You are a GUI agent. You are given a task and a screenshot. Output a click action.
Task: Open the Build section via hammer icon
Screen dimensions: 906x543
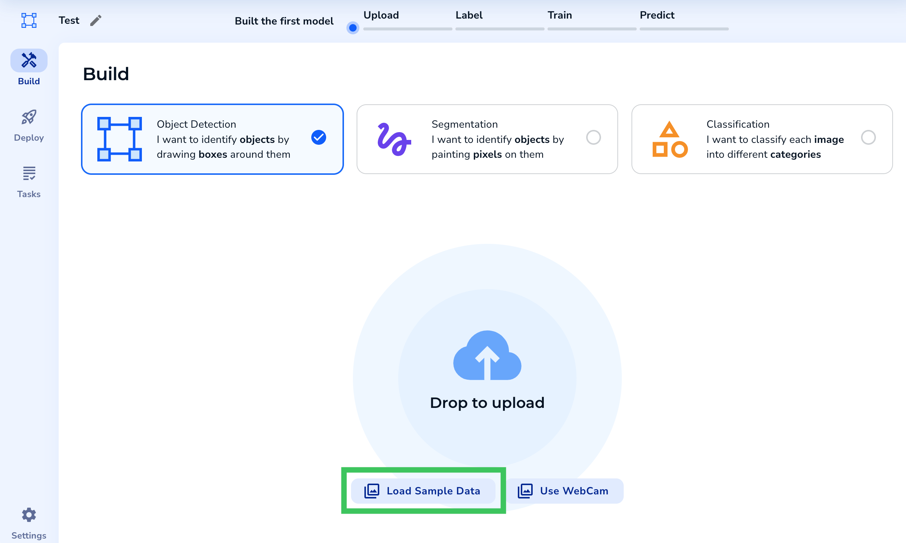(29, 60)
